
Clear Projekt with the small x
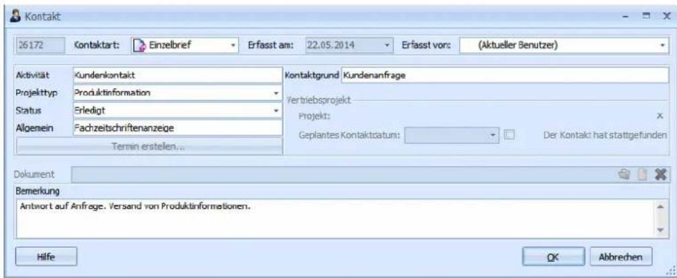click(660, 116)
